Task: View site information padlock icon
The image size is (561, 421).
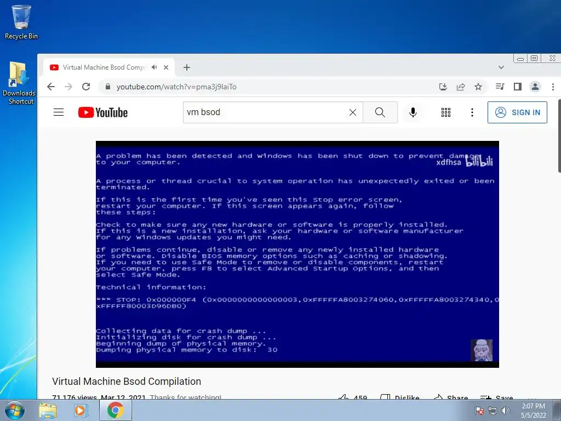Action: (107, 87)
